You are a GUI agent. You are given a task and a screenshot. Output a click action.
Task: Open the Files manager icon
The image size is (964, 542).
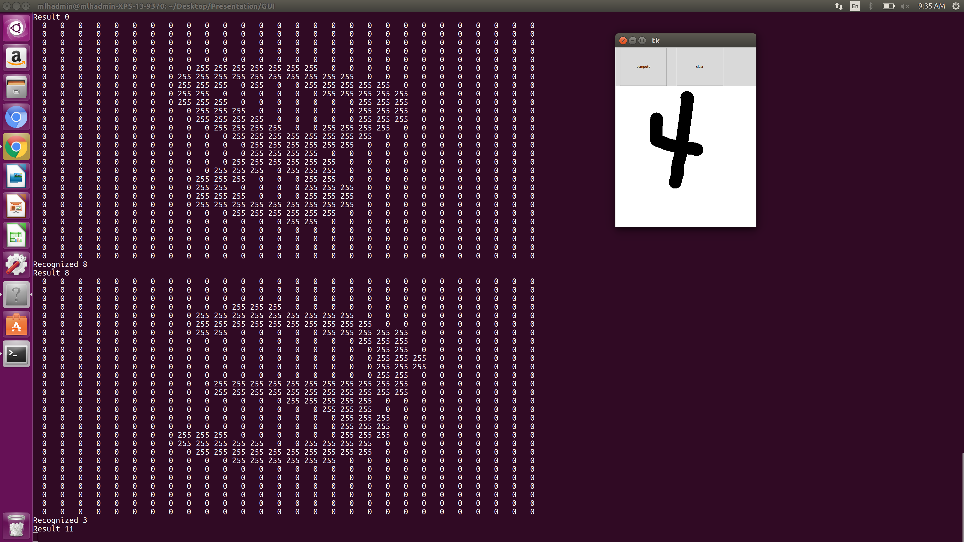tap(16, 87)
